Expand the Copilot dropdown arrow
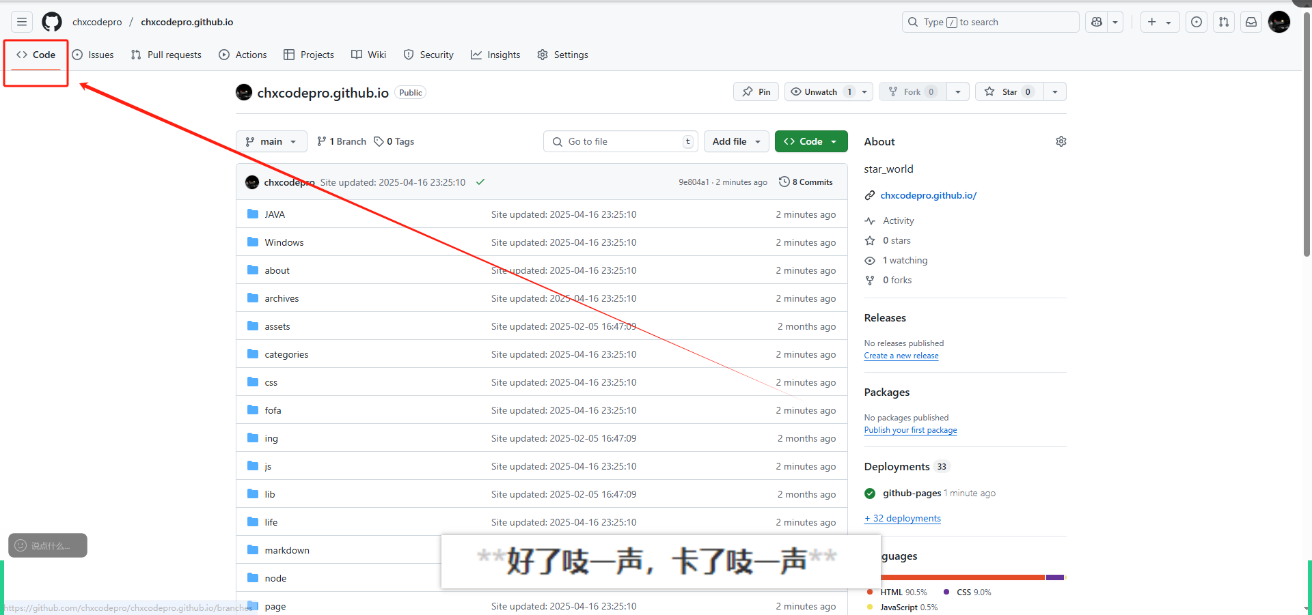This screenshot has height=615, width=1312. coord(1115,22)
